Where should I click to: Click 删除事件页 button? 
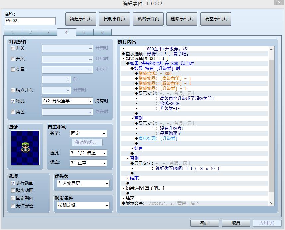coord(182,19)
